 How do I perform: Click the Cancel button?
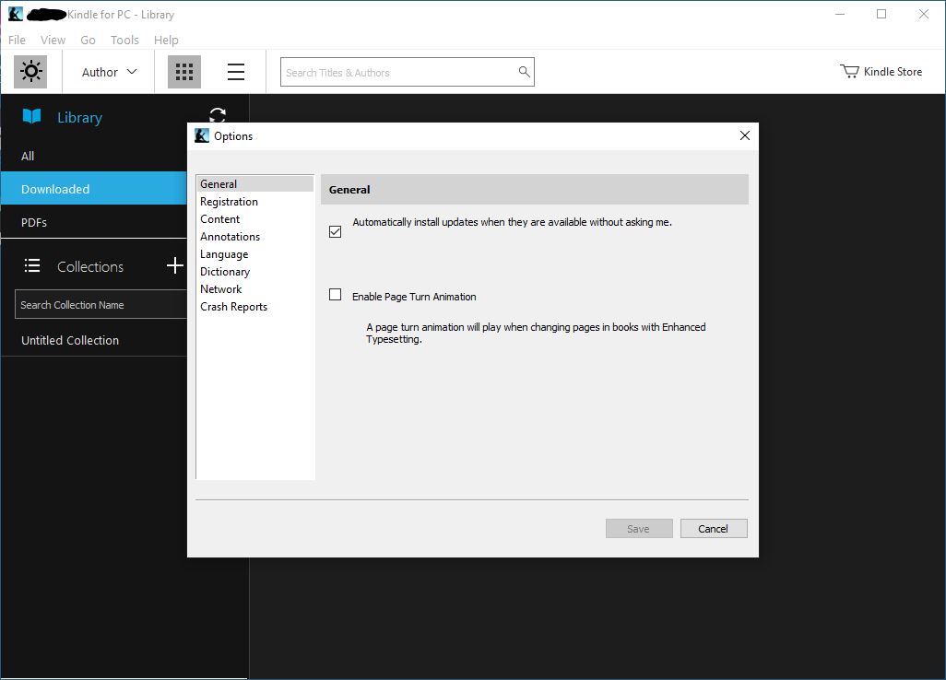point(714,529)
